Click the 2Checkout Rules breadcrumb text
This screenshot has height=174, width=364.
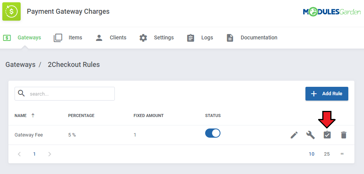74,65
